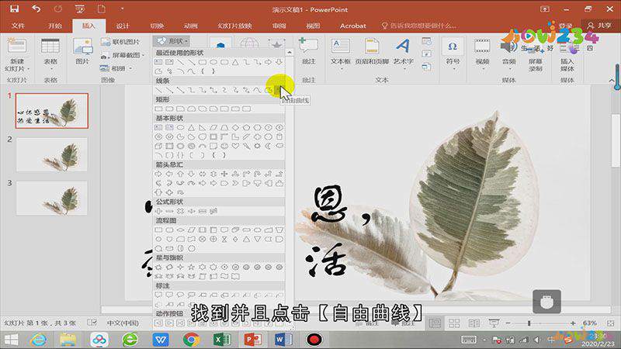Switch to Slide Sorter view in status bar
The width and height of the screenshot is (621, 349).
(454, 323)
